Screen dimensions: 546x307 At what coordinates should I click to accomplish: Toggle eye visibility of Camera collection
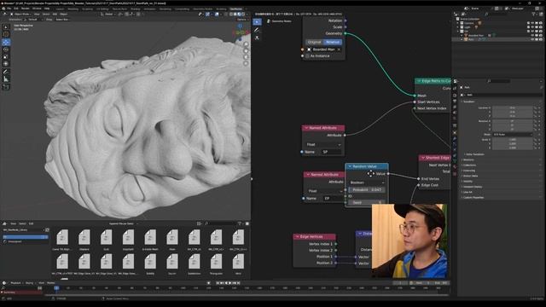tap(532, 23)
